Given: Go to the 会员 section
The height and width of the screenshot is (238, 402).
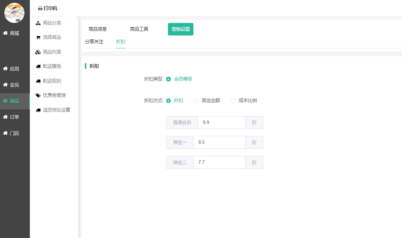Looking at the screenshot, I should pyautogui.click(x=14, y=85).
